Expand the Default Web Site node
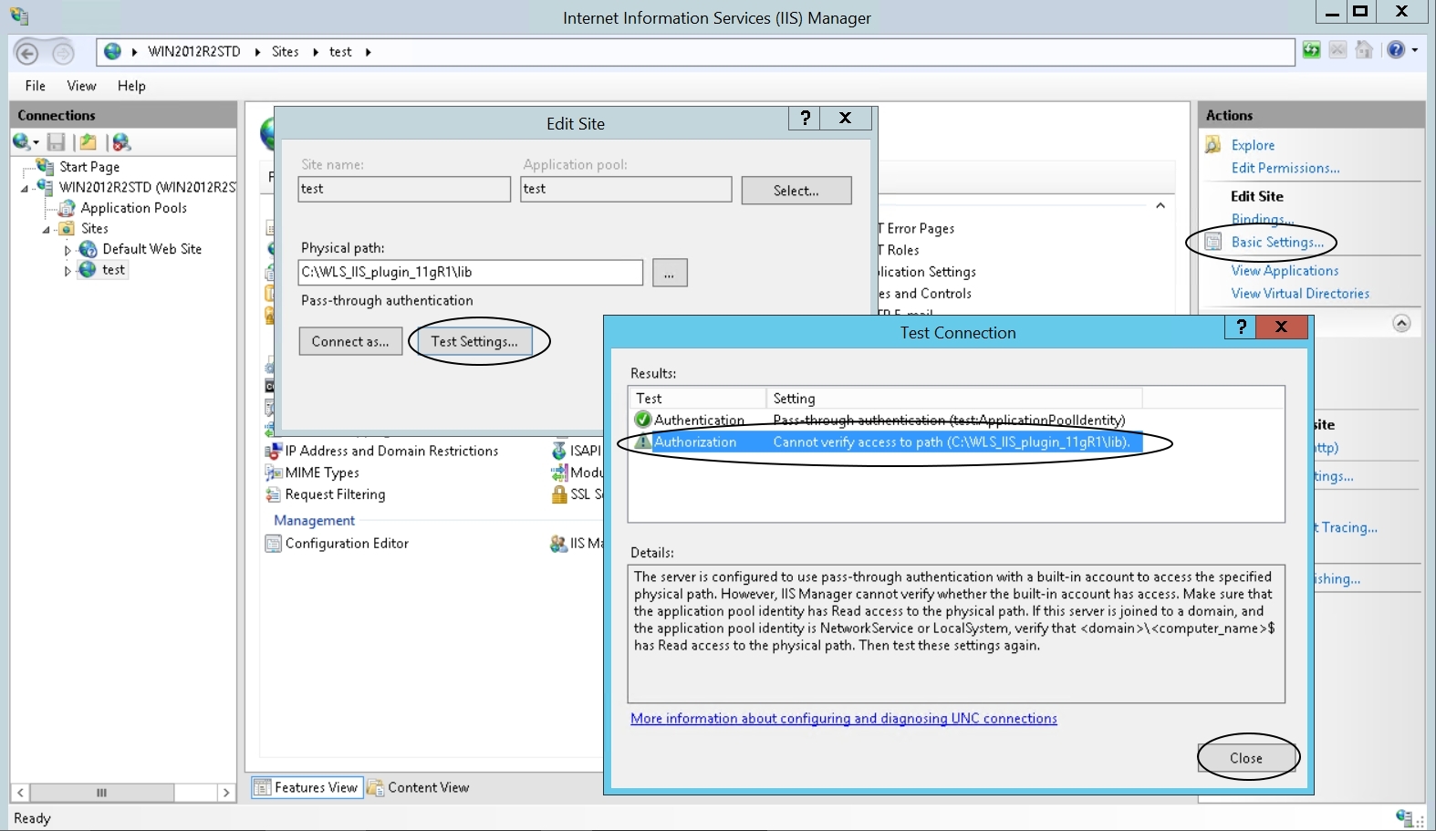Image resolution: width=1436 pixels, height=831 pixels. (x=68, y=250)
